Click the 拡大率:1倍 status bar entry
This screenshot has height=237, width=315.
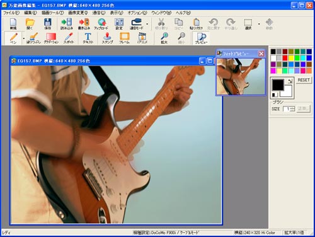coord(294,233)
